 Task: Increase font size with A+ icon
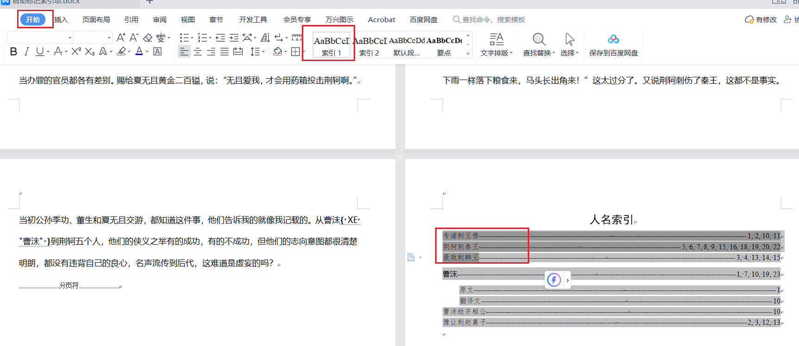[121, 37]
